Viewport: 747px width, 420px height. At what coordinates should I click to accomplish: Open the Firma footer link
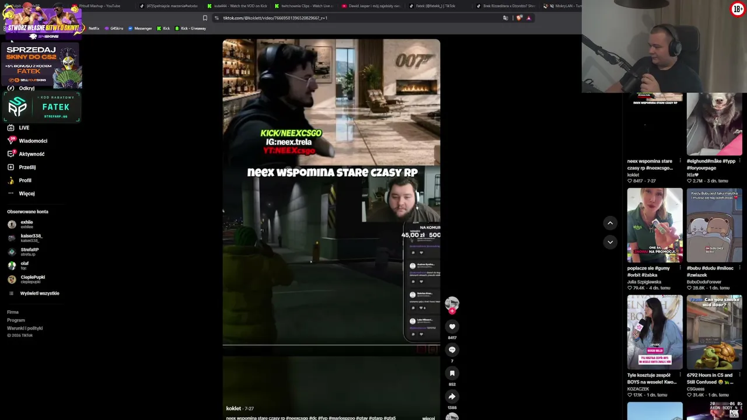13,312
